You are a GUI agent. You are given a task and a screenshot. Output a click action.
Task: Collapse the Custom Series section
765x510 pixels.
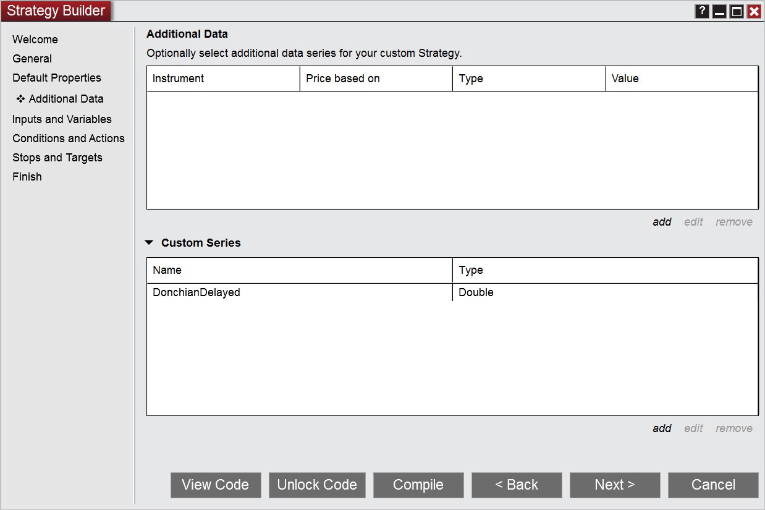point(149,243)
